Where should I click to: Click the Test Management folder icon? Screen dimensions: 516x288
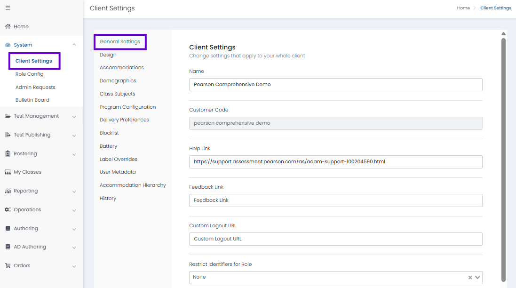click(x=8, y=116)
